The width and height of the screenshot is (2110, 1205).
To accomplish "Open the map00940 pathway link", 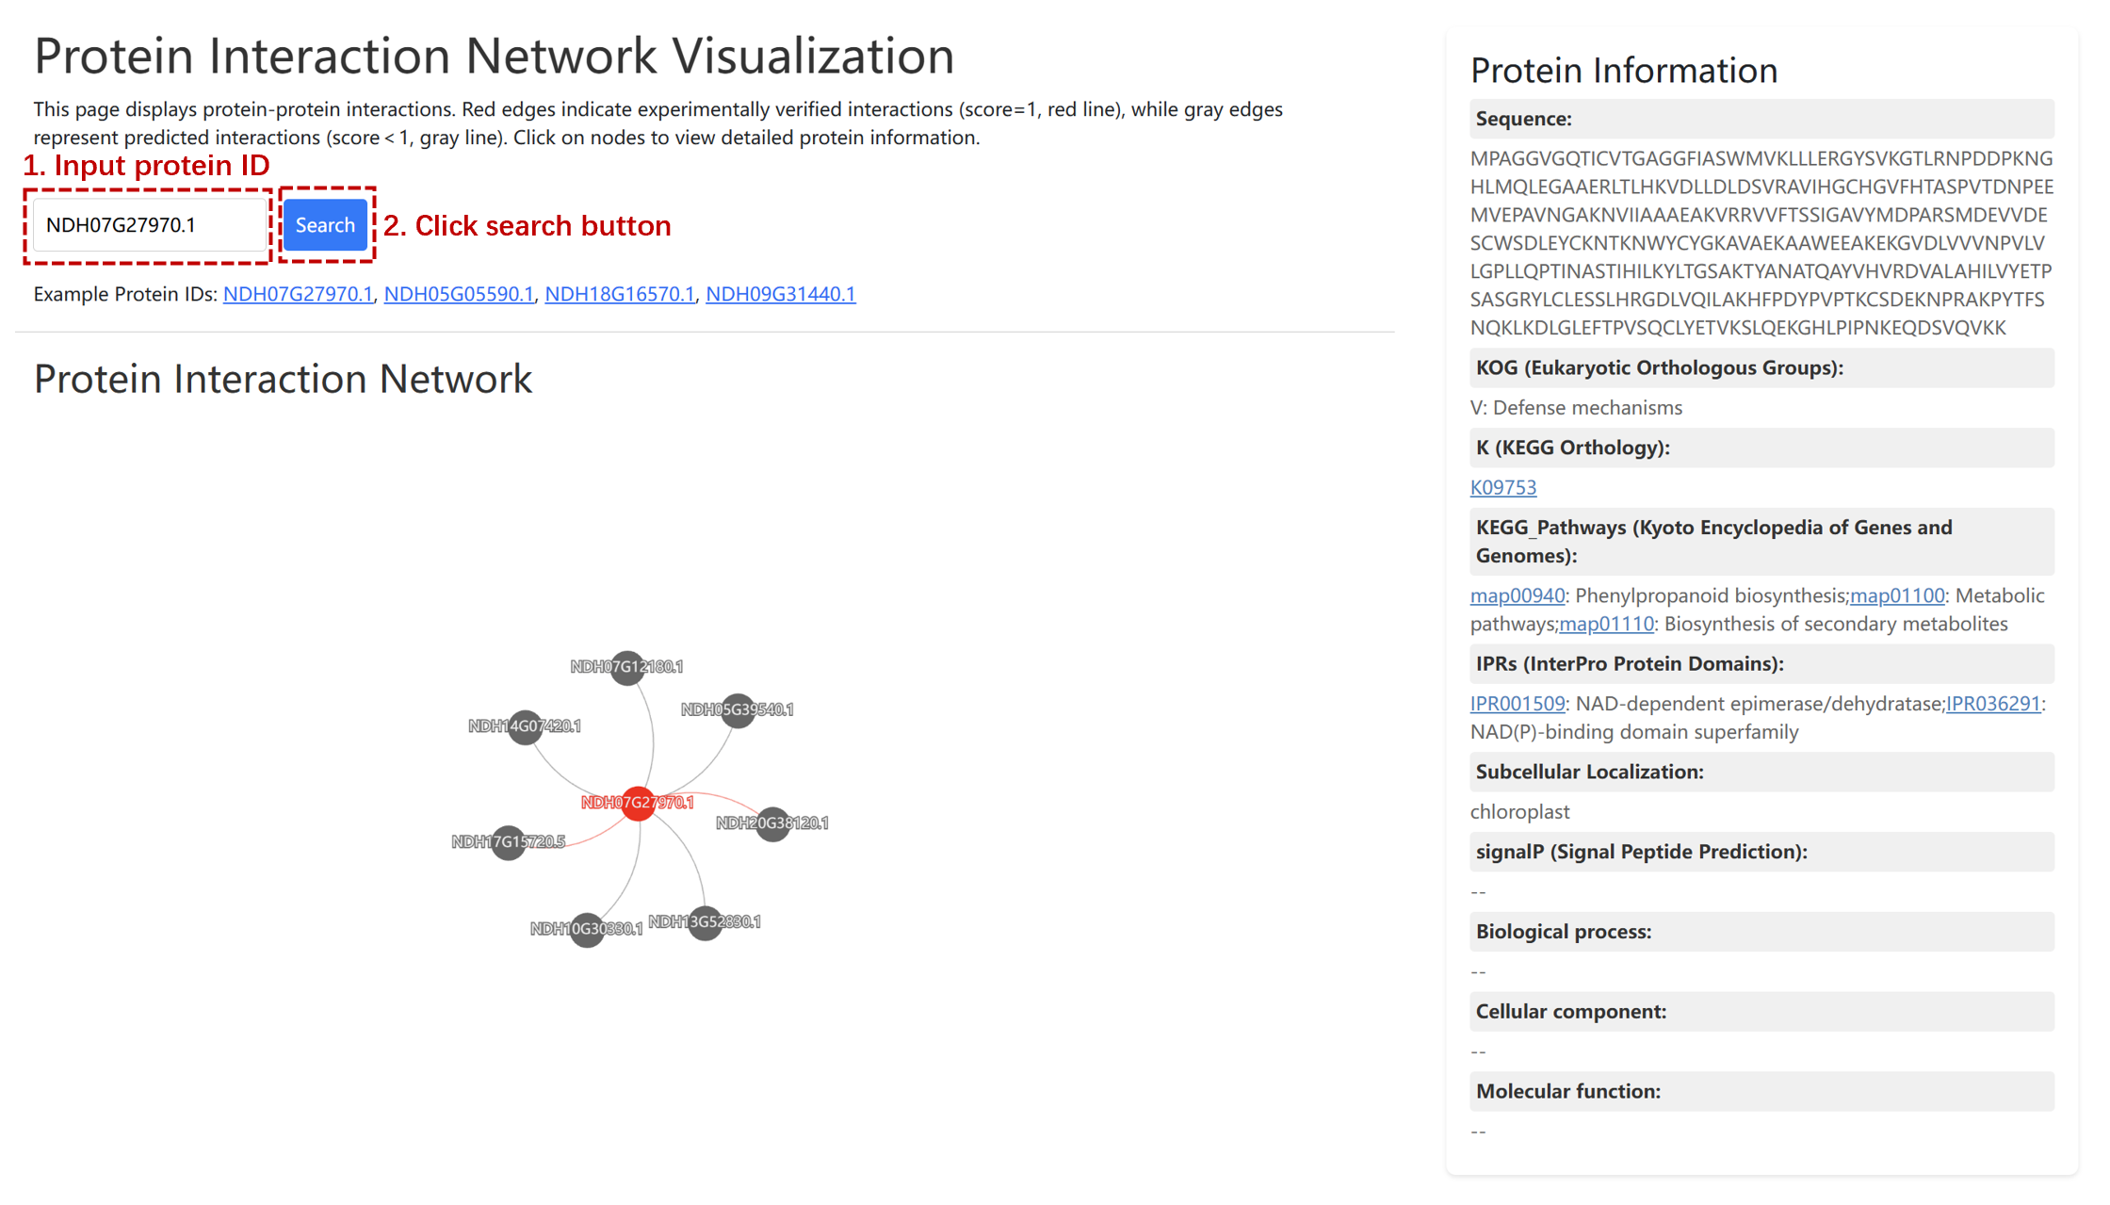I will [1517, 595].
